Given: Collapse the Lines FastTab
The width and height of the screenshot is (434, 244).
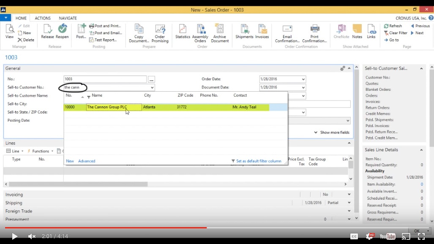Looking at the screenshot, I should [349, 143].
